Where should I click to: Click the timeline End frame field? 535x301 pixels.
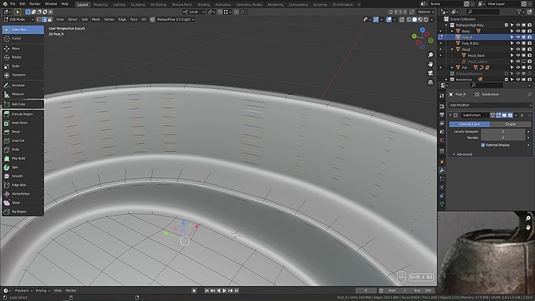[423, 291]
